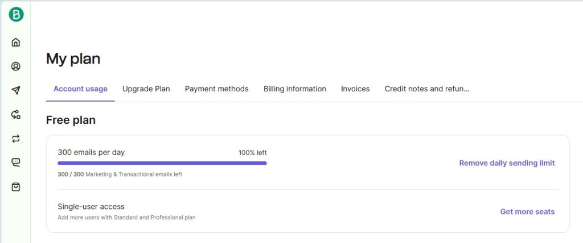
Task: Open Credit notes and refunds tab
Action: (x=427, y=89)
